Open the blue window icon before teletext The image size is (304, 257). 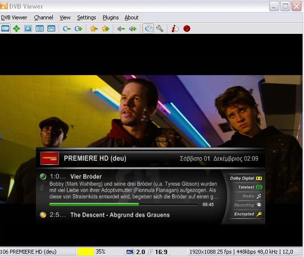28,29
